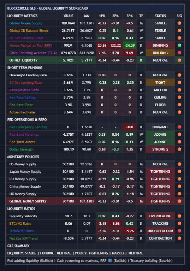Click the signal dot for Fed Bond Holdings
This screenshot has width=190, height=271.
click(179, 135)
